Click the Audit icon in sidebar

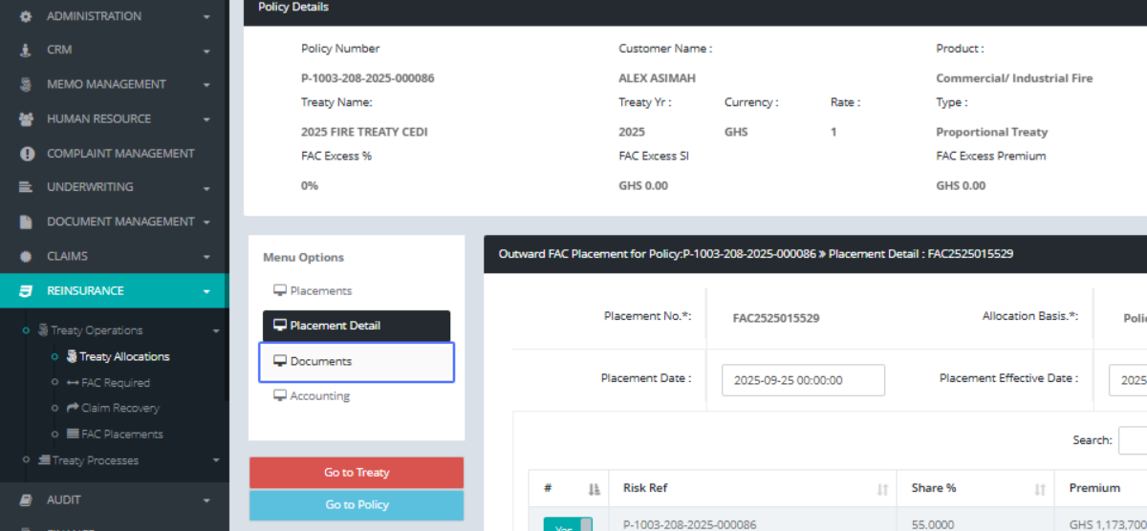[x=26, y=500]
